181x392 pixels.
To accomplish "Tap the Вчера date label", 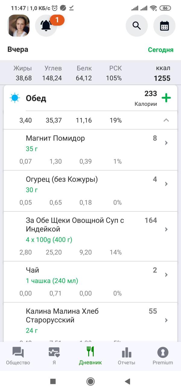I will coord(18,49).
